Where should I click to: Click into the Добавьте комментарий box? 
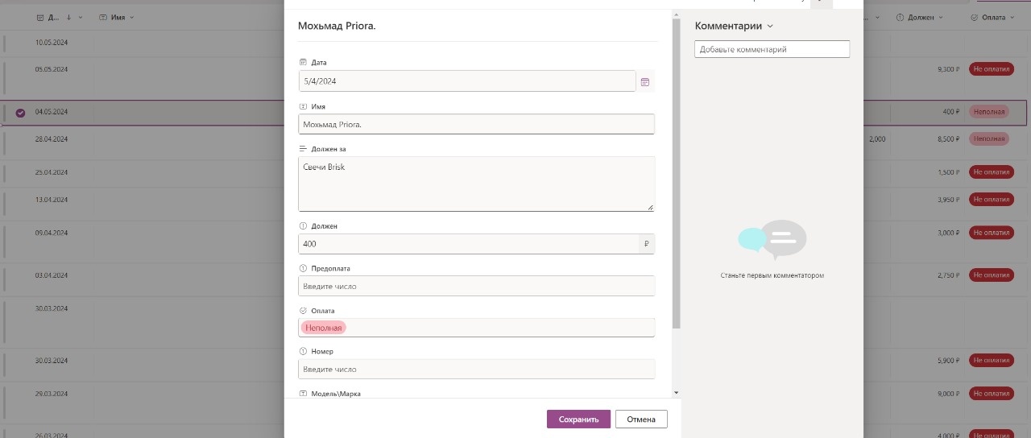(x=772, y=49)
